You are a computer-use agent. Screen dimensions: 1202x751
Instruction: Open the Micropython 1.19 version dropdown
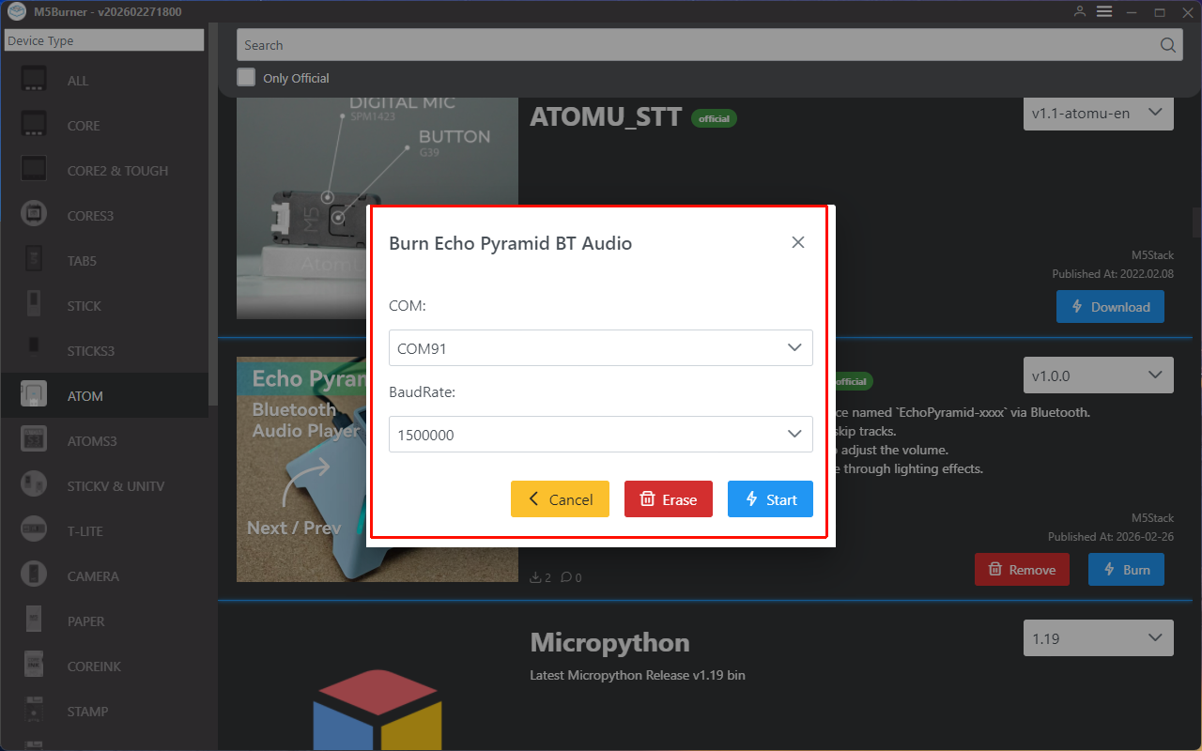click(x=1098, y=638)
